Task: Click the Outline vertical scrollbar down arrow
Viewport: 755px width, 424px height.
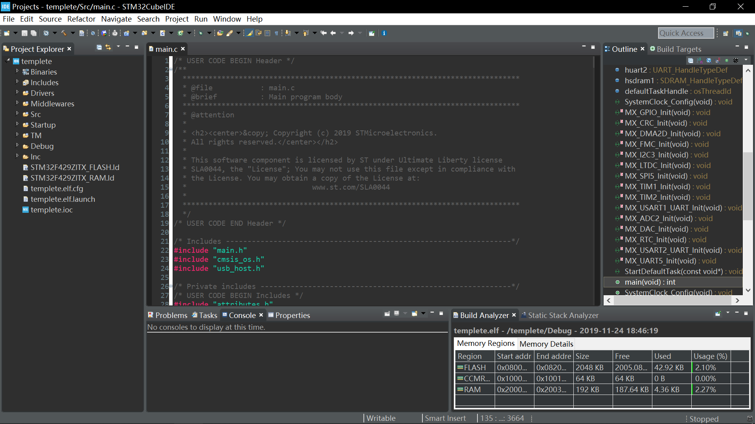Action: pos(748,291)
